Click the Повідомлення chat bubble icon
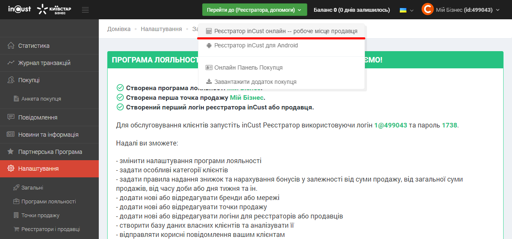This screenshot has height=239, width=512. click(11, 117)
